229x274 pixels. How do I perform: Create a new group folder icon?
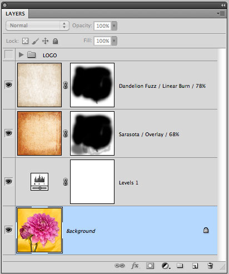(180, 266)
